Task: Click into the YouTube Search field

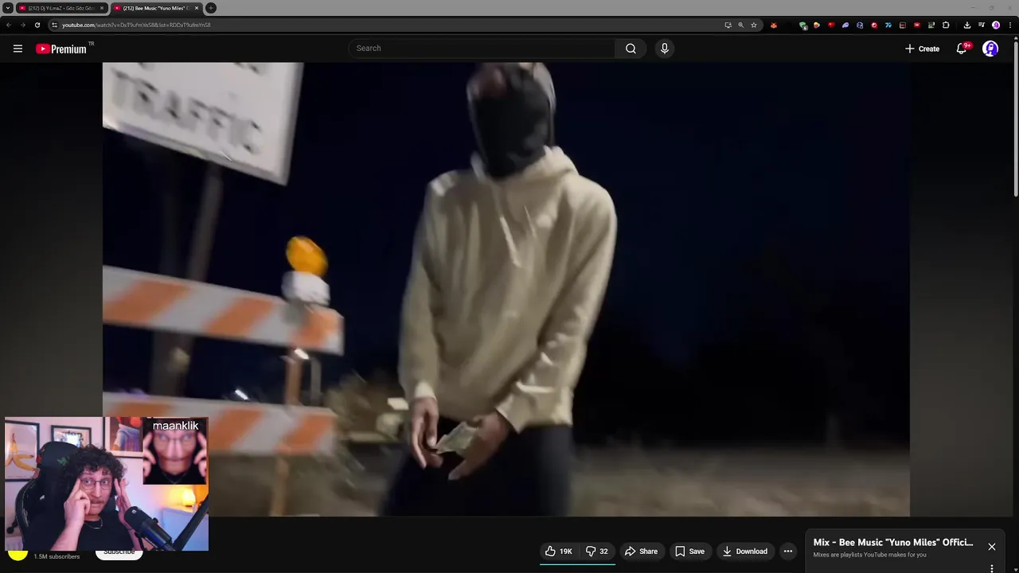Action: pos(482,49)
